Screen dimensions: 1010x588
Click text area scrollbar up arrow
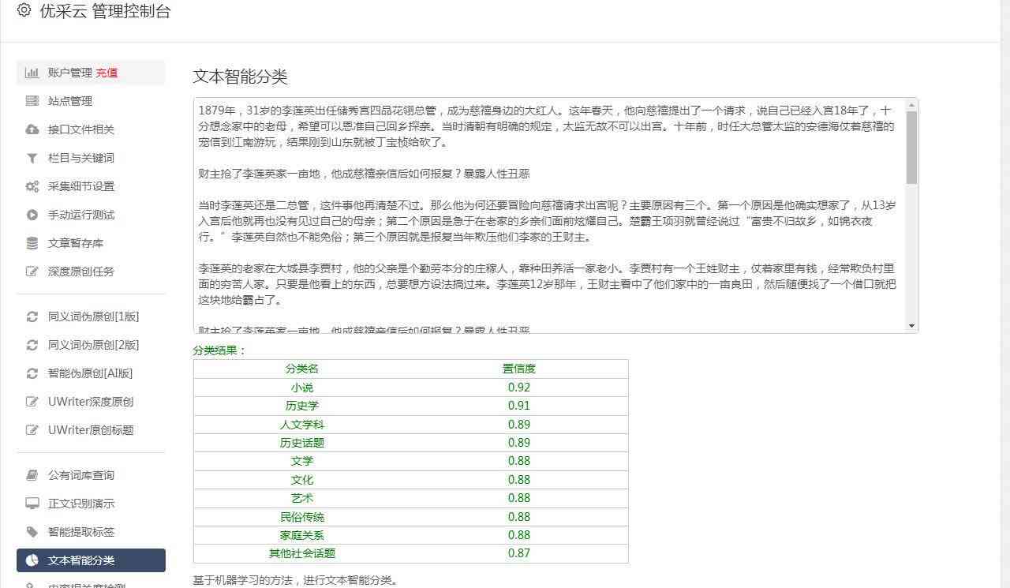[x=912, y=104]
